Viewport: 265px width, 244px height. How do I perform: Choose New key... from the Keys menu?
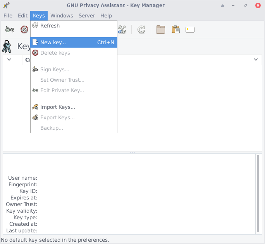click(x=53, y=42)
